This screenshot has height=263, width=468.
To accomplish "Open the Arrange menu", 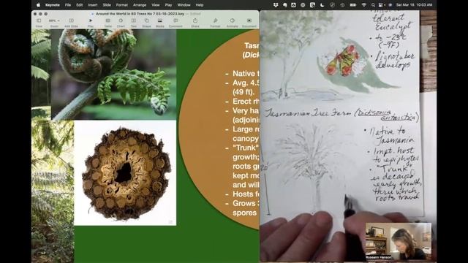I will click(x=140, y=5).
